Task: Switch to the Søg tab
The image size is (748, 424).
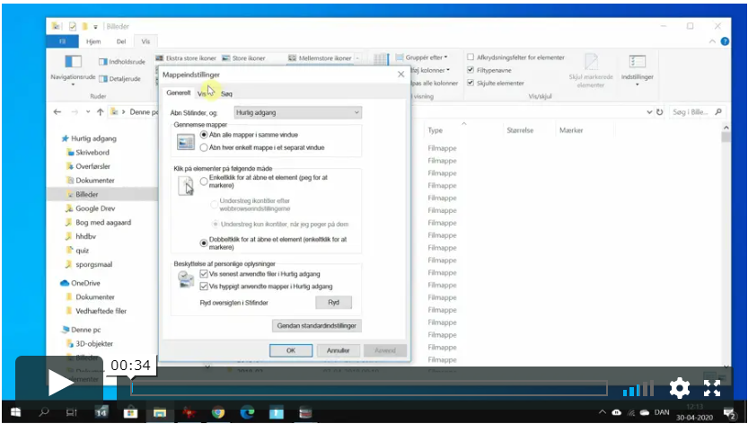Action: (x=226, y=93)
